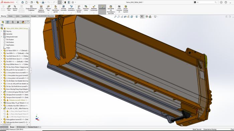
Task: Click the user login account icon
Action: [x=221, y=2]
